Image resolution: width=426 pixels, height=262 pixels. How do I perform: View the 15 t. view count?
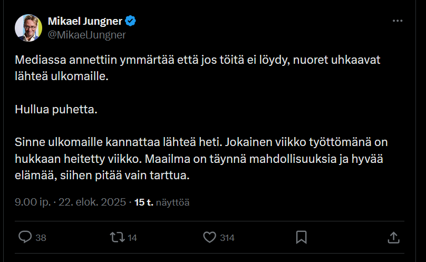(144, 202)
